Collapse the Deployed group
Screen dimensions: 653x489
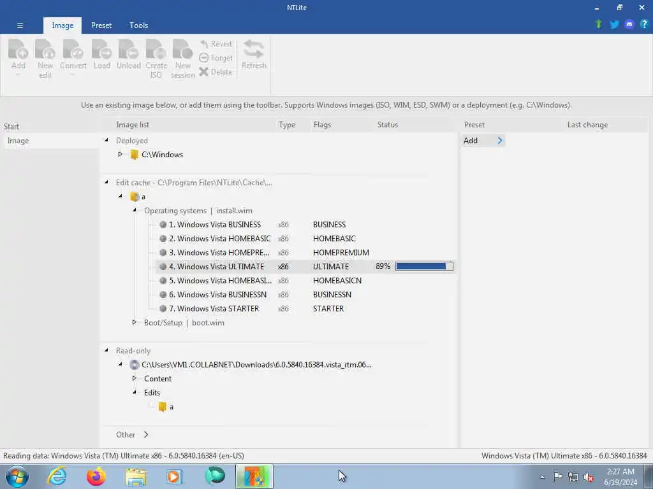point(106,140)
